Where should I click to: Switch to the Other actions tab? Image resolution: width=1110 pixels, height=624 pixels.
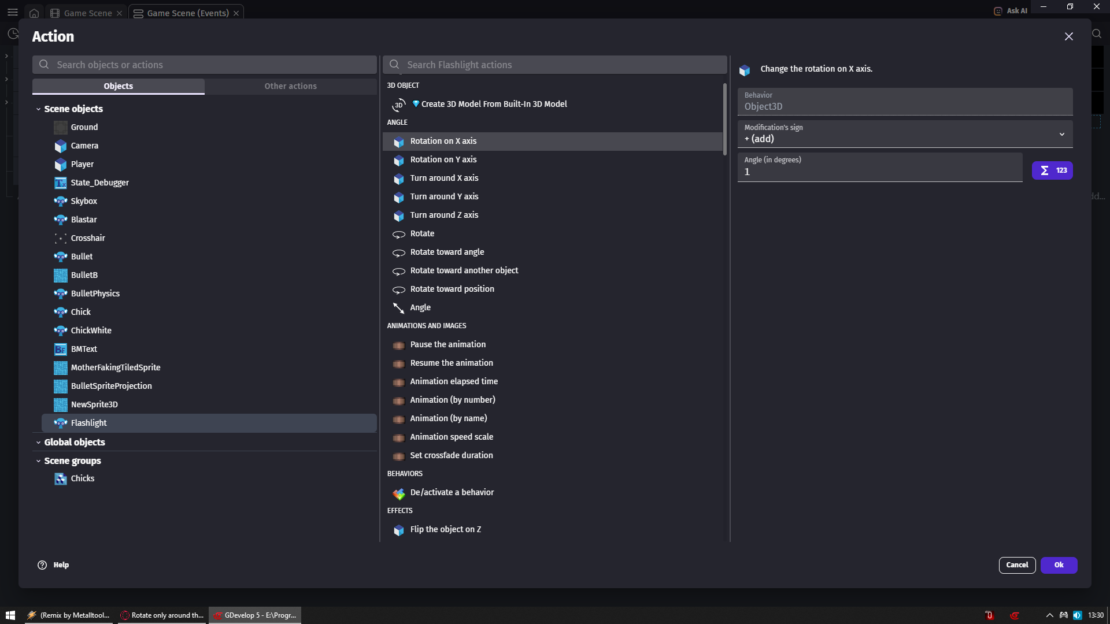click(290, 86)
